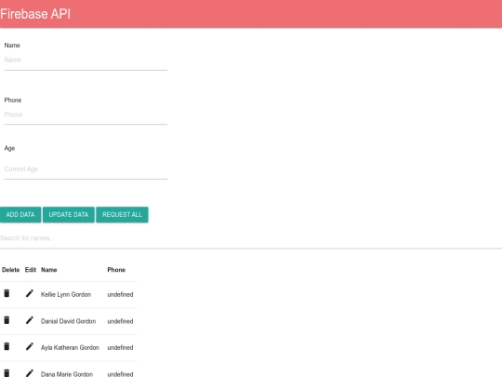The image size is (502, 377).
Task: Click the ADD DATA button
Action: pos(20,214)
